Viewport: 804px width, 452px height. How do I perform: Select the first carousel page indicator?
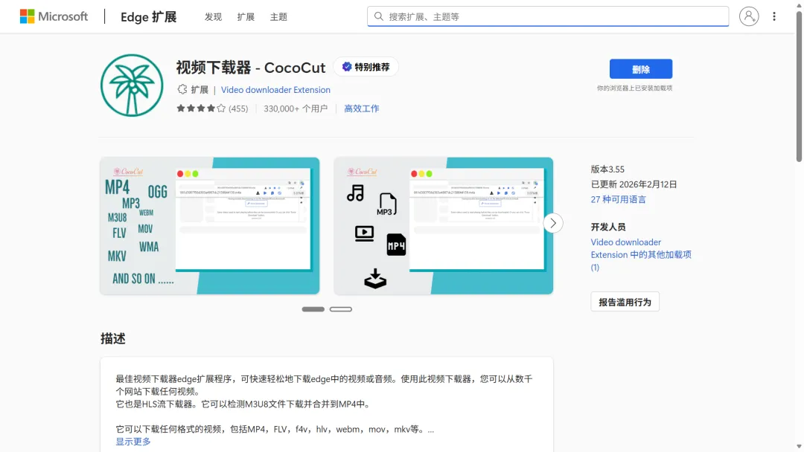[313, 309]
